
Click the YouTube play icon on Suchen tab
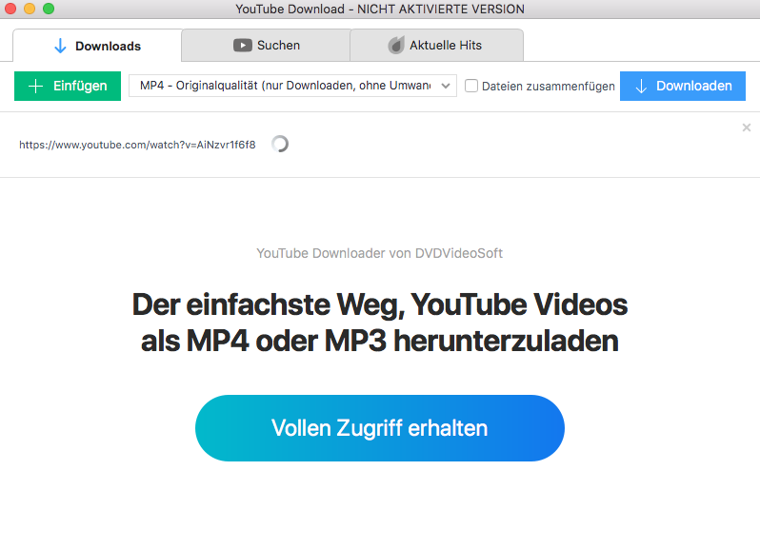coord(243,46)
